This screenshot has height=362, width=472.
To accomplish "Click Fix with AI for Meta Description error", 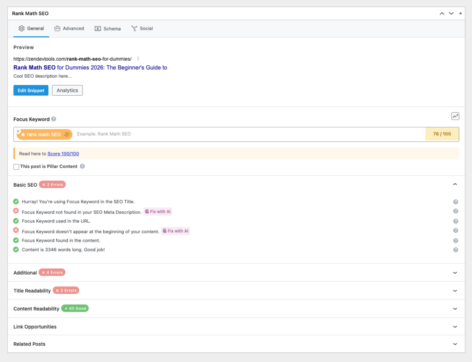I will (158, 212).
